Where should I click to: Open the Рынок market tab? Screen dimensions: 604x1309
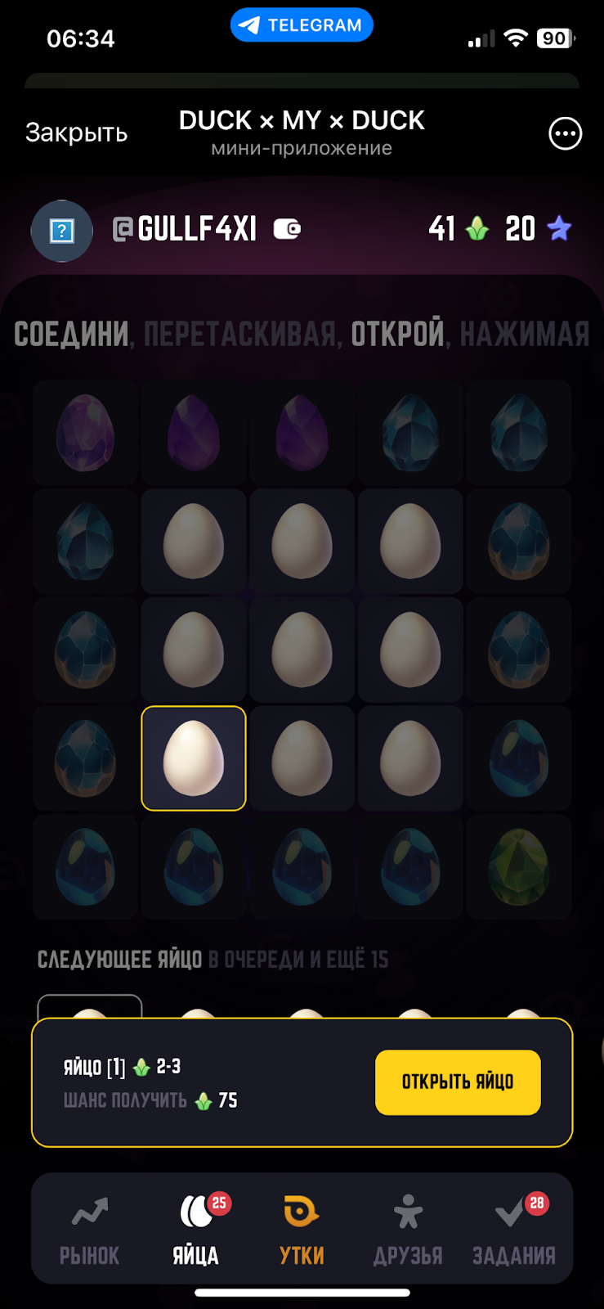click(x=89, y=1230)
